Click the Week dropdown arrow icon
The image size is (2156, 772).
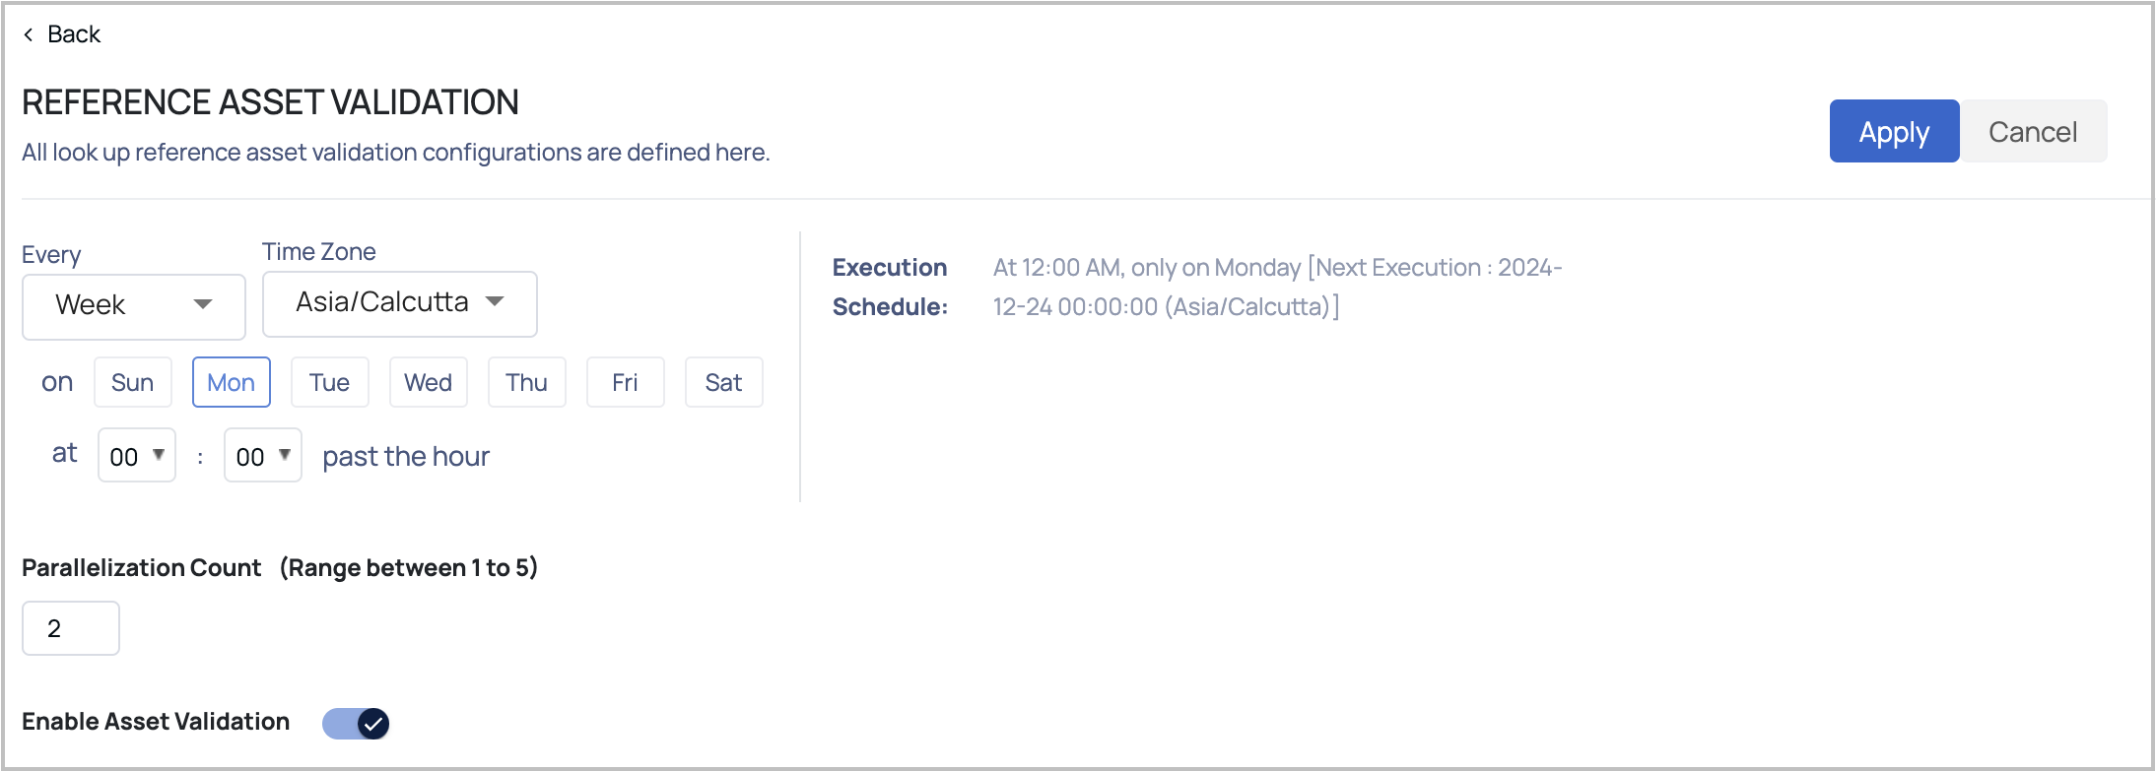point(203,304)
